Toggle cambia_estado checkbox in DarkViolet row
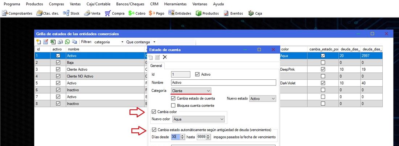Screen dimensions: 399x146 point(323,83)
